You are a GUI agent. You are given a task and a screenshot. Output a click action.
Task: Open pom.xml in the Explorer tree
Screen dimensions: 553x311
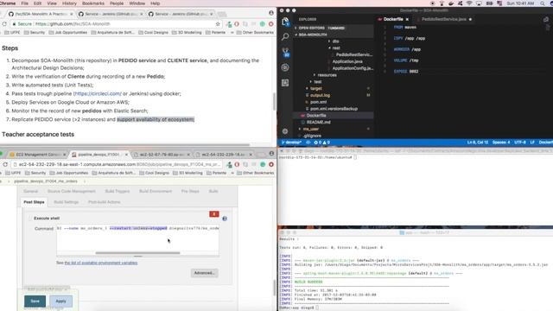(x=318, y=102)
